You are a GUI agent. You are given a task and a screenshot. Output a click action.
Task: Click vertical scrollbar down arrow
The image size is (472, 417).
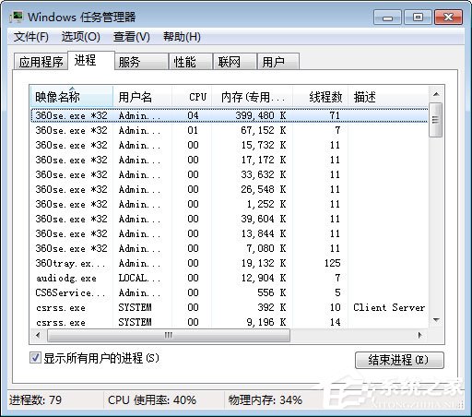[x=436, y=320]
